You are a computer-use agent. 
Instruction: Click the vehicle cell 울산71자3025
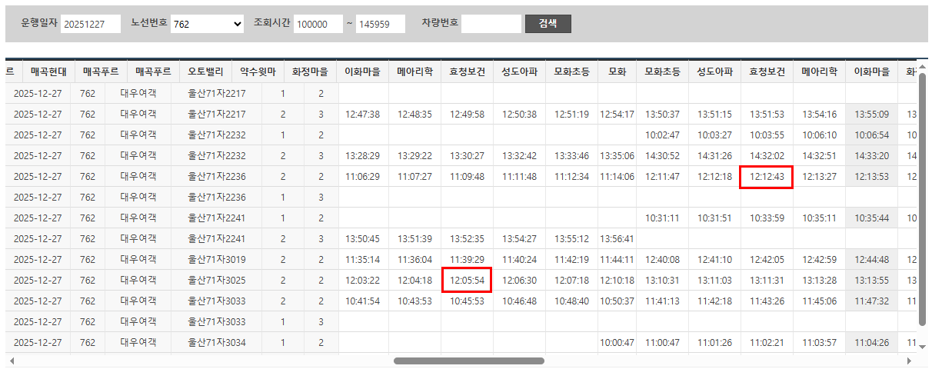[217, 281]
